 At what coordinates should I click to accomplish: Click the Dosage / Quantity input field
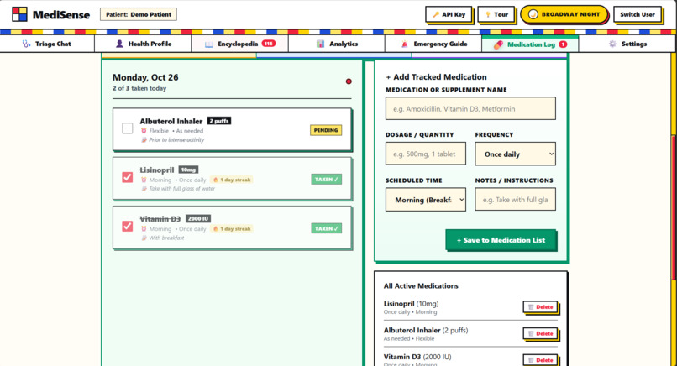[426, 154]
